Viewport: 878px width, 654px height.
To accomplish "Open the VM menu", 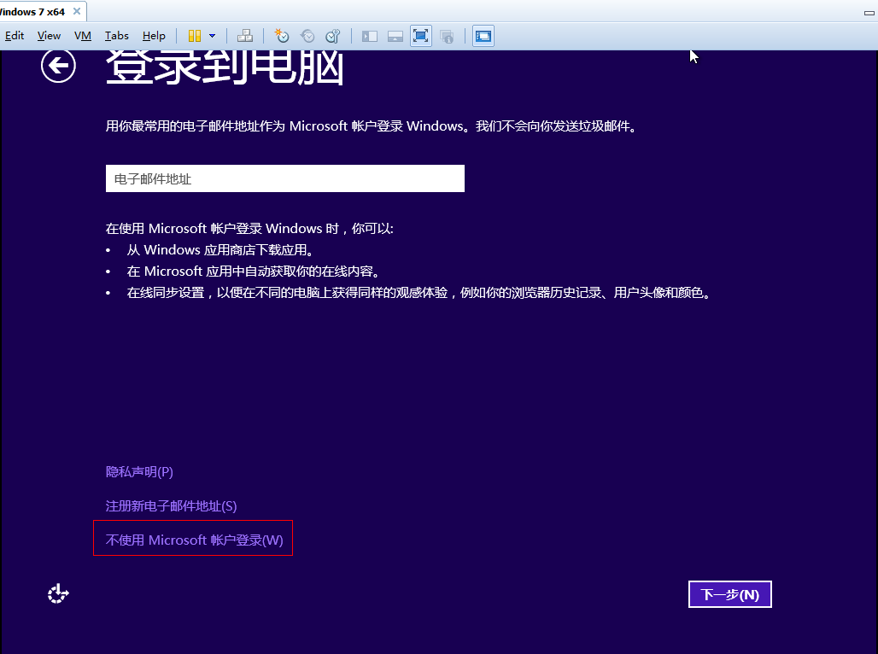I will point(82,36).
